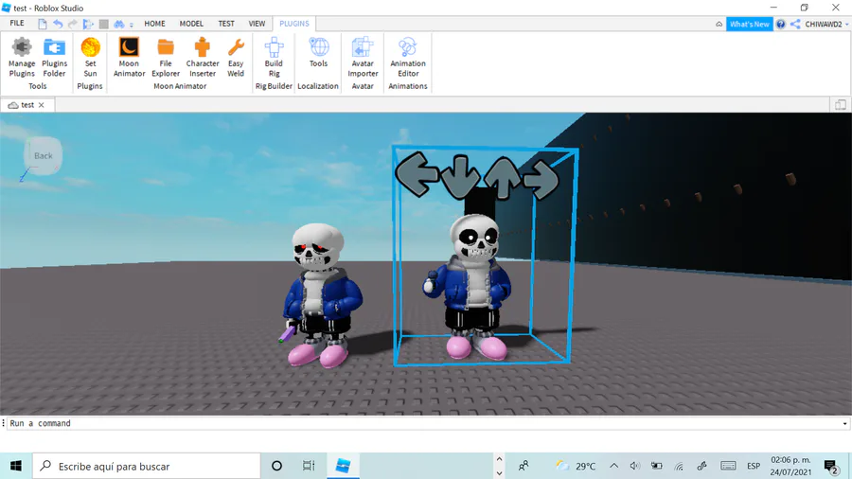
Task: Click into the Run a command bar
Action: tap(424, 423)
